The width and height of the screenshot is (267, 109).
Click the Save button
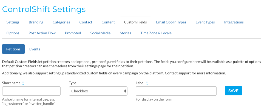[233, 91]
